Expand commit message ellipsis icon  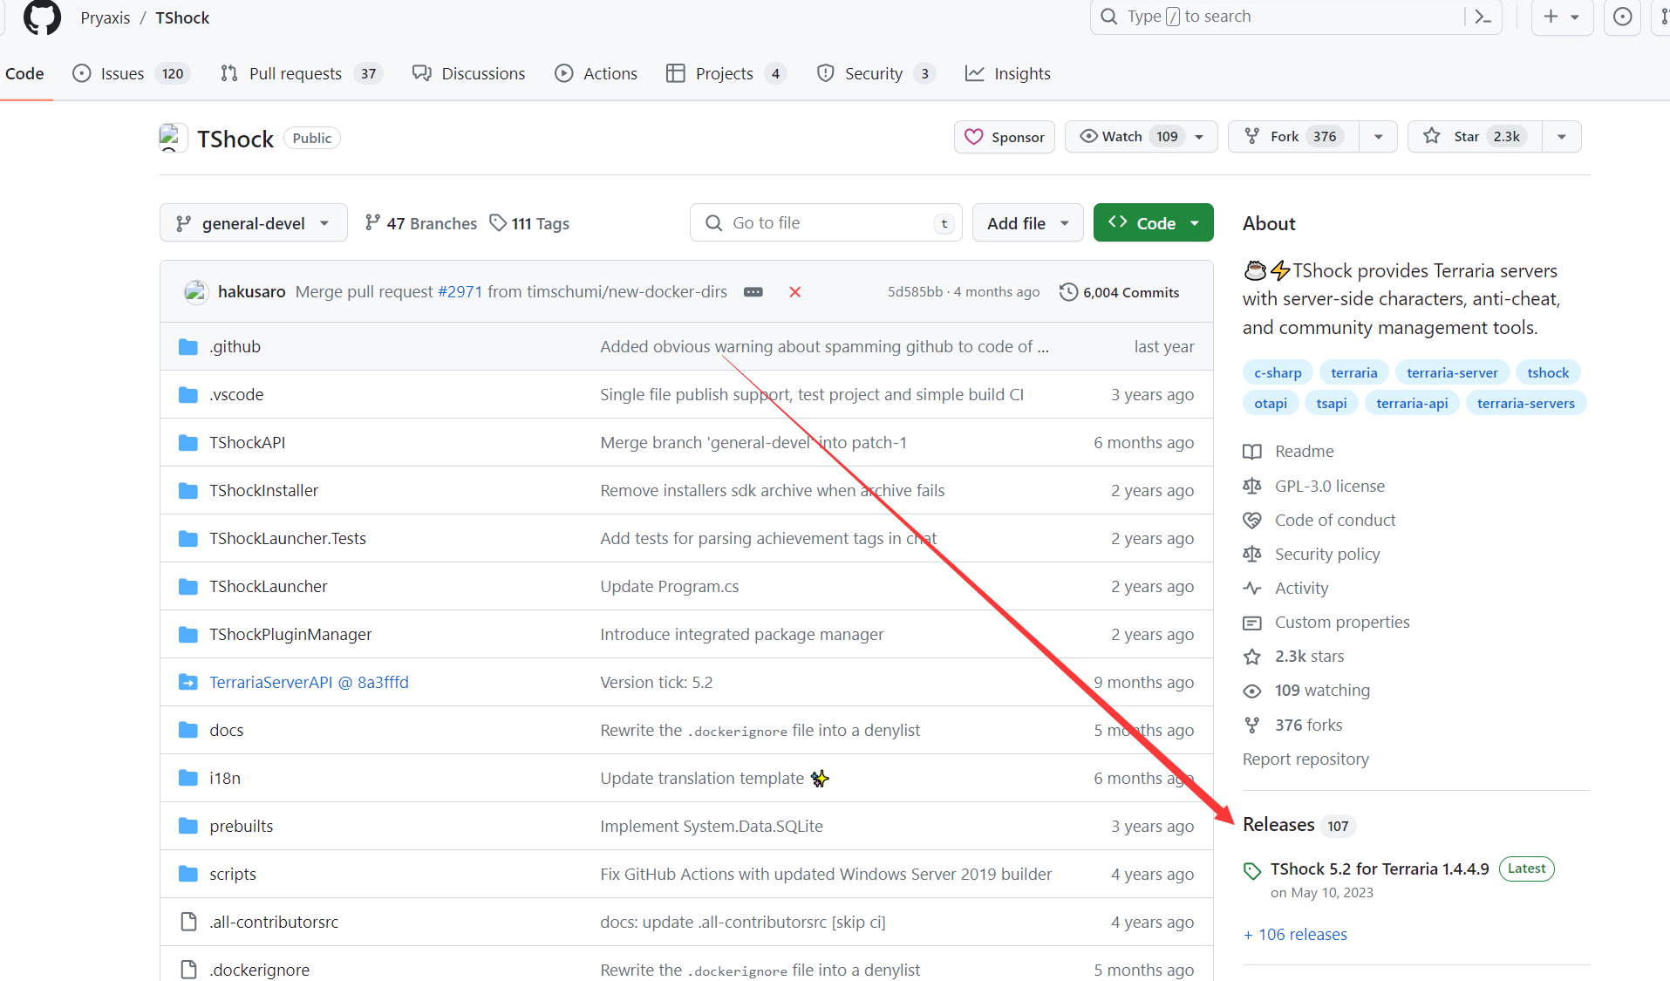(x=753, y=292)
